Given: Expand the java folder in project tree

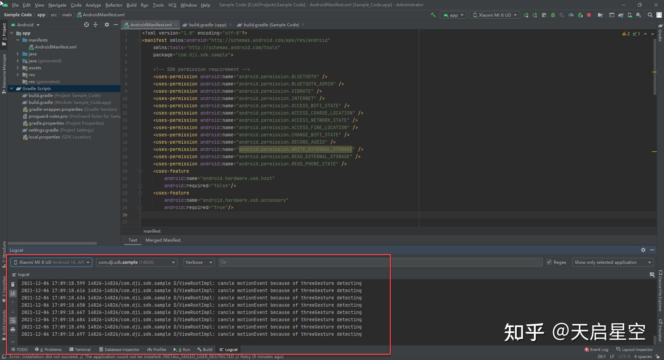Looking at the screenshot, I should pyautogui.click(x=18, y=54).
